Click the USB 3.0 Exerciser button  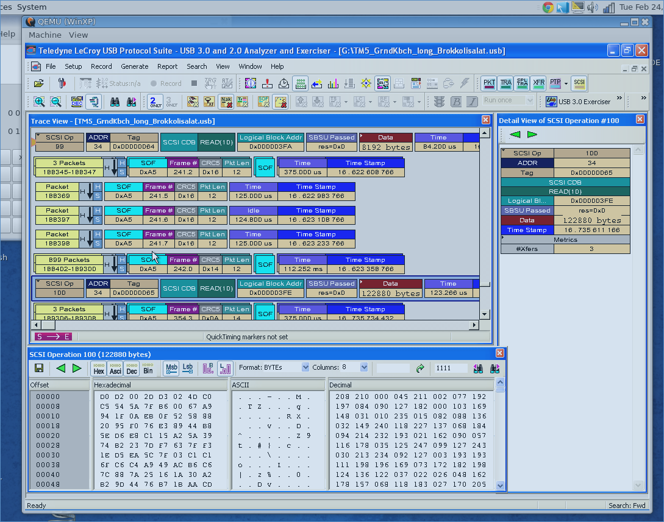[578, 102]
